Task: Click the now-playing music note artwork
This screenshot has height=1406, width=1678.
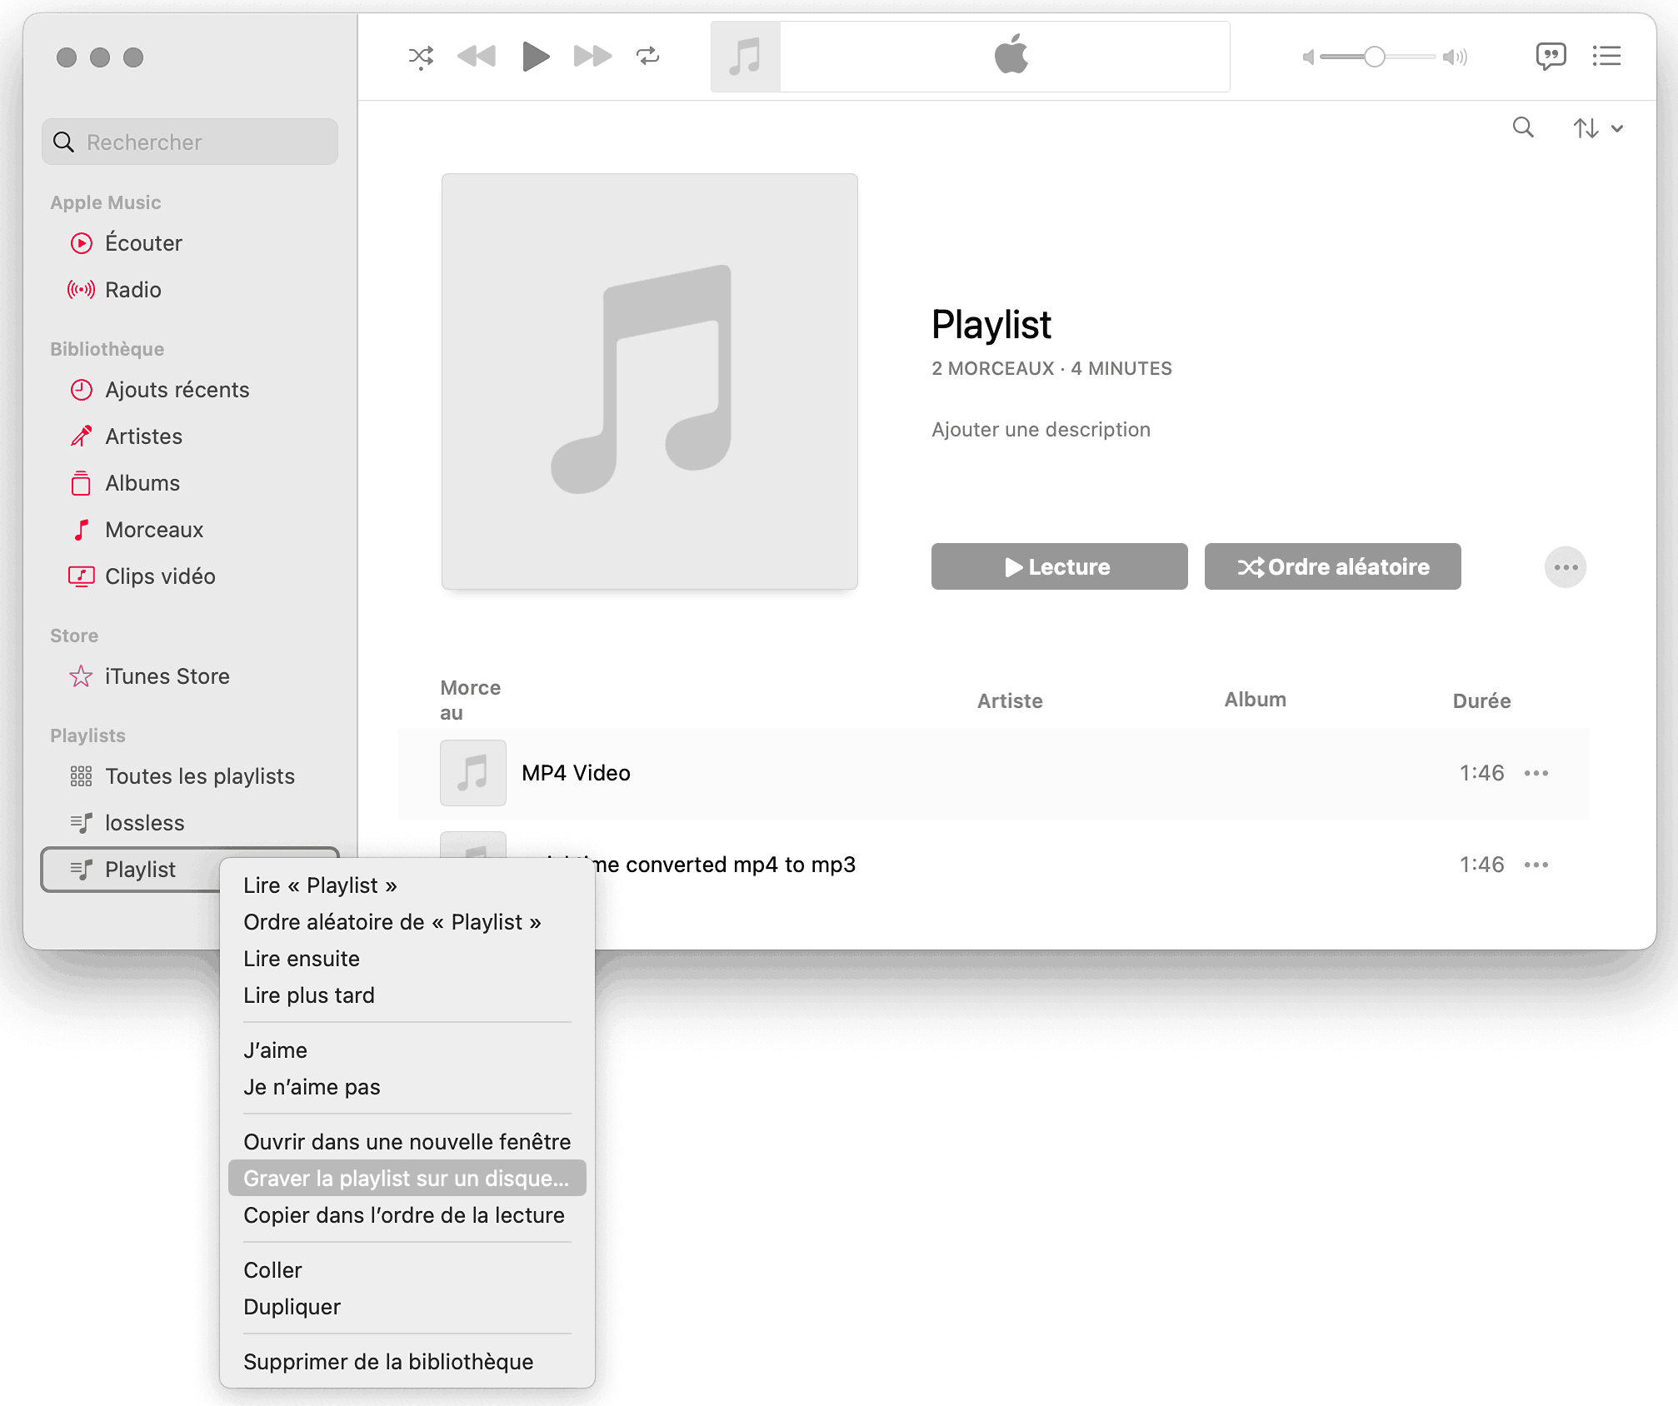Action: click(746, 57)
